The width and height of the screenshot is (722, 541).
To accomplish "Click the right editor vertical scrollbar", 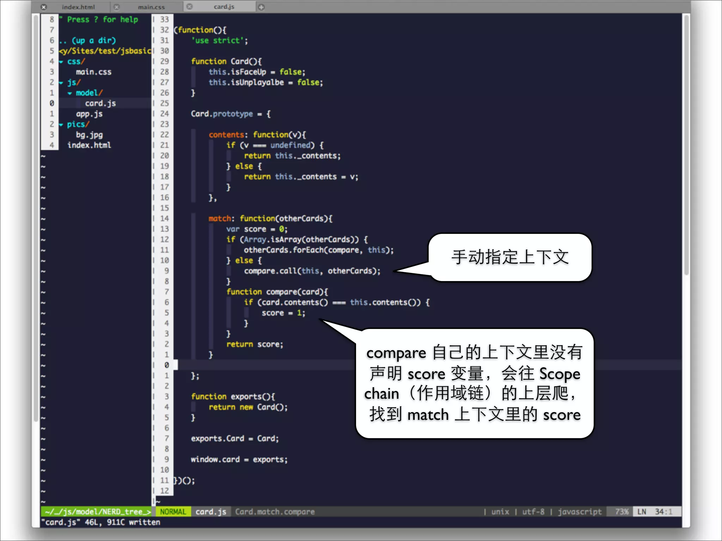I will coord(686,144).
